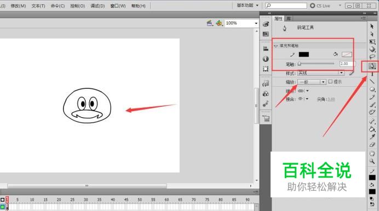Click the 笔触 stroke width value field
The image size is (379, 211).
pyautogui.click(x=347, y=64)
